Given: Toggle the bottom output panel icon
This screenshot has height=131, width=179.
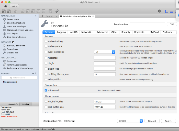Looking at the screenshot, I should point(172,11).
